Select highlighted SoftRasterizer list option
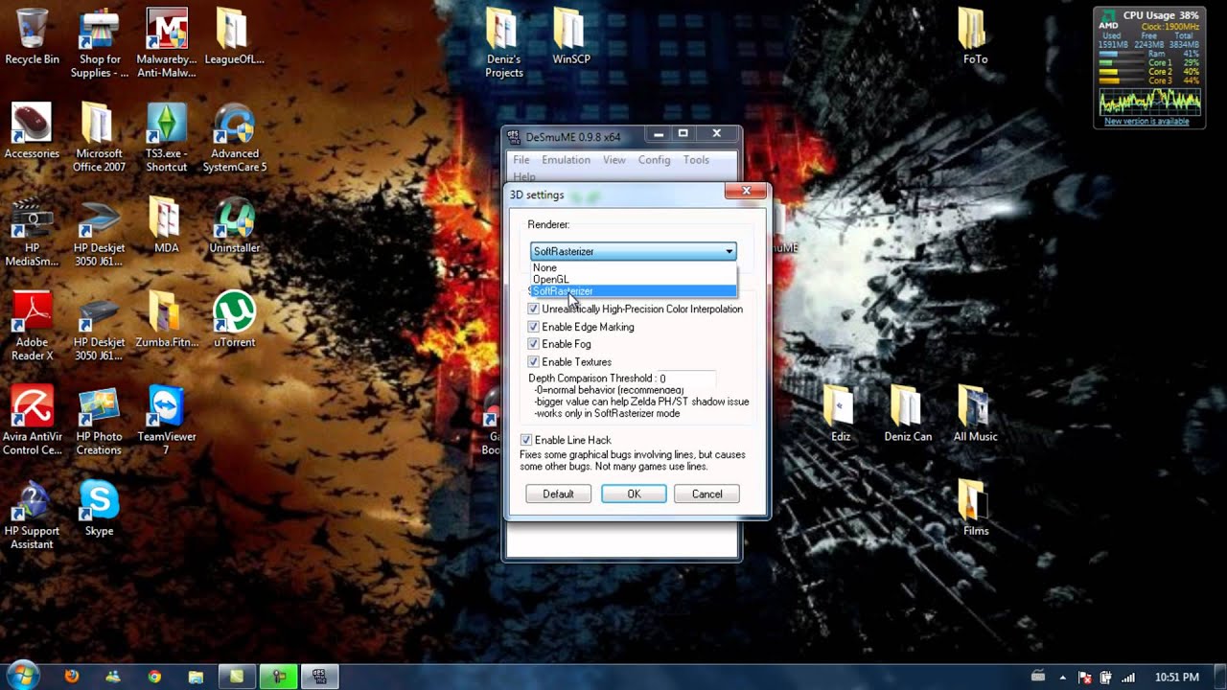1227x690 pixels. coord(634,290)
